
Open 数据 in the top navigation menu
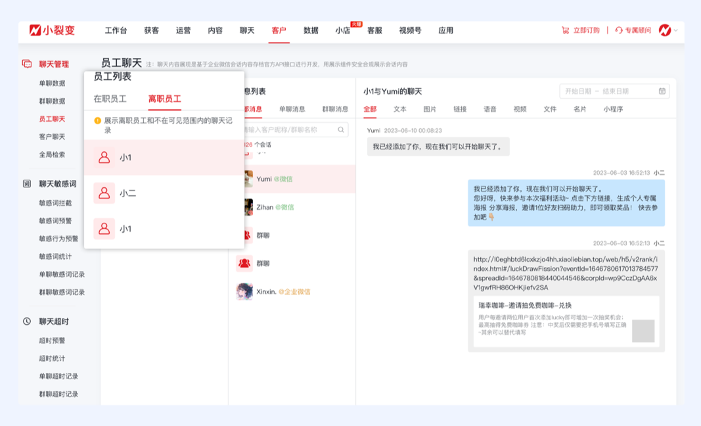[311, 30]
